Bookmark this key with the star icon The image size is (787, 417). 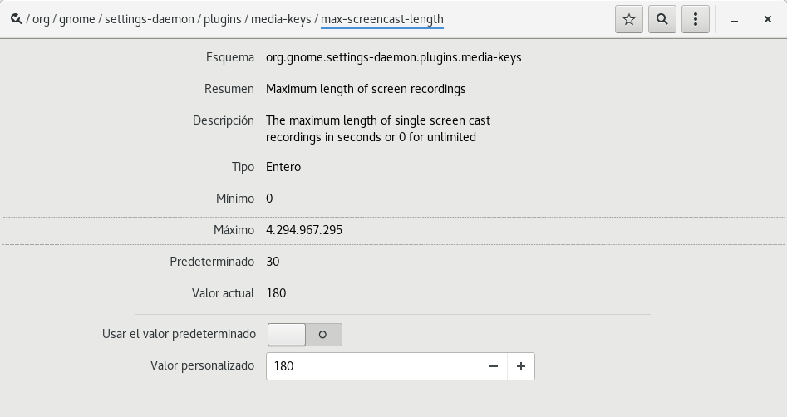tap(629, 19)
